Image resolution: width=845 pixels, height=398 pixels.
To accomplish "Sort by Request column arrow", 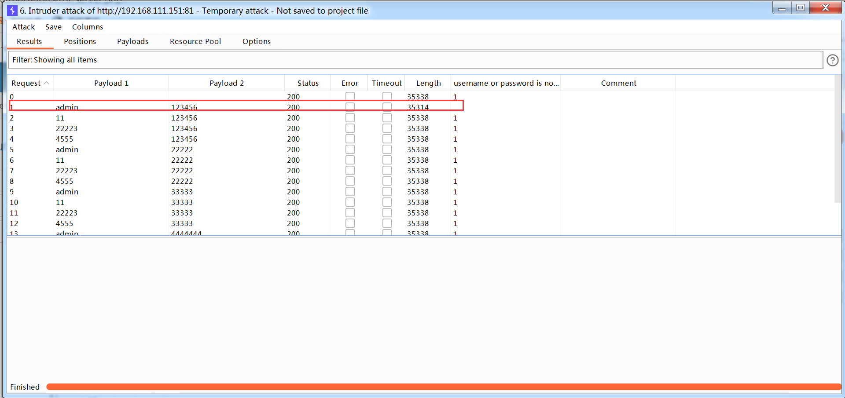I will click(x=46, y=83).
